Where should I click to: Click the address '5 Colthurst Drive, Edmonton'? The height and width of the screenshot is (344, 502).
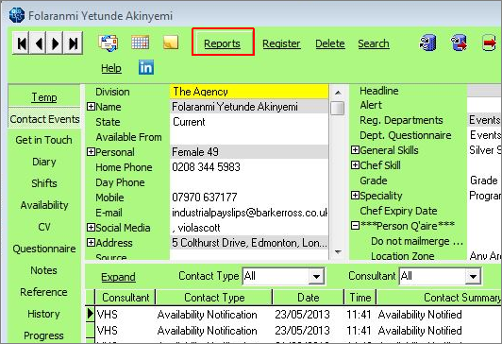pos(249,242)
